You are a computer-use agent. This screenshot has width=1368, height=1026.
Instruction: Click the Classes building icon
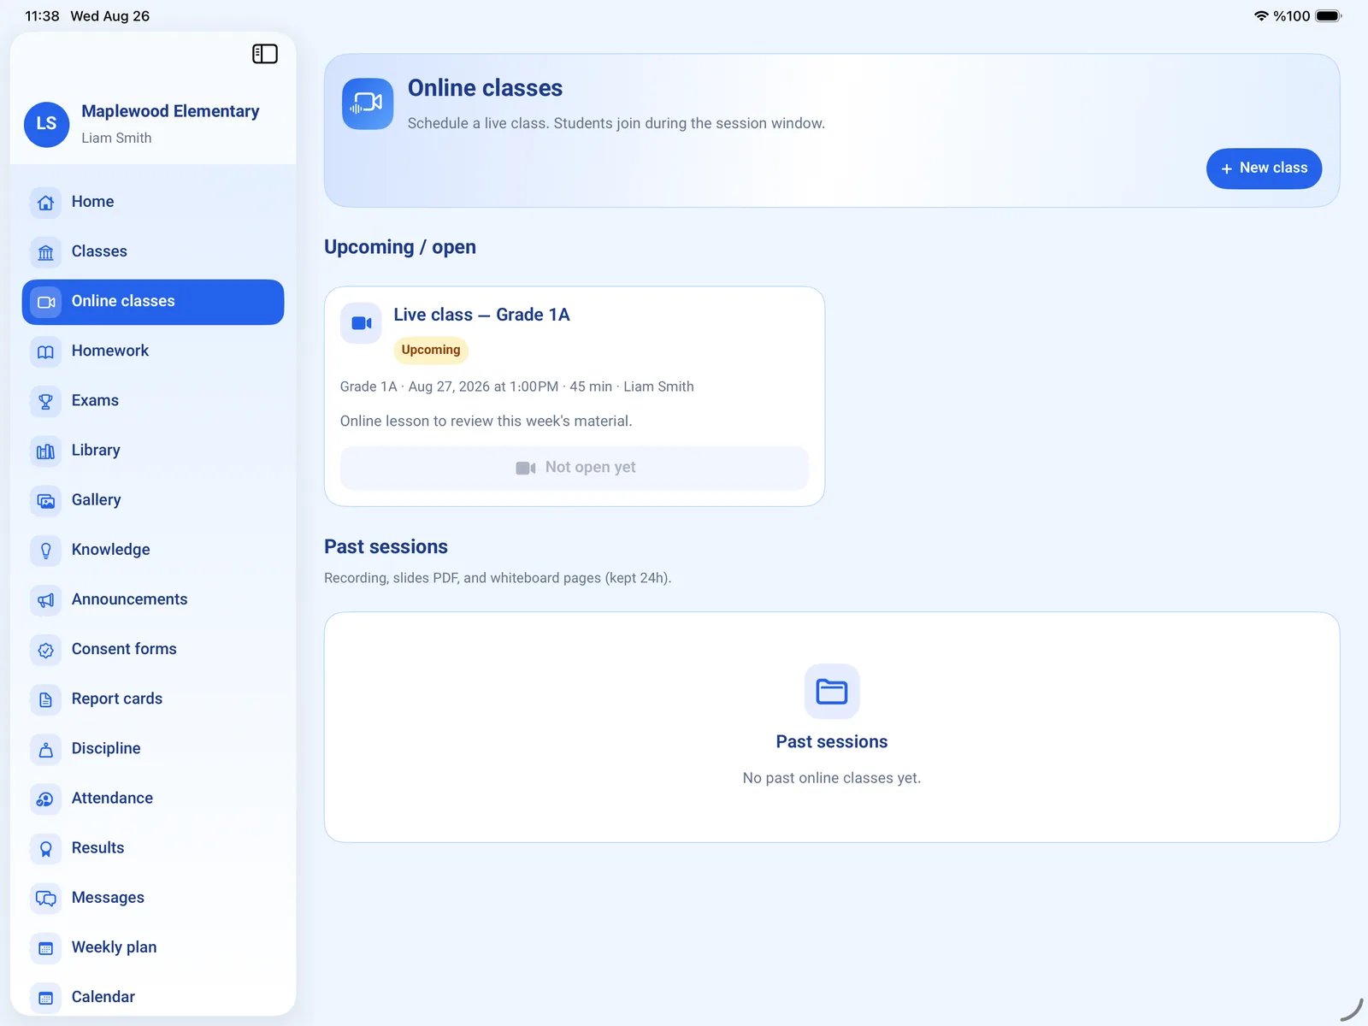(46, 252)
